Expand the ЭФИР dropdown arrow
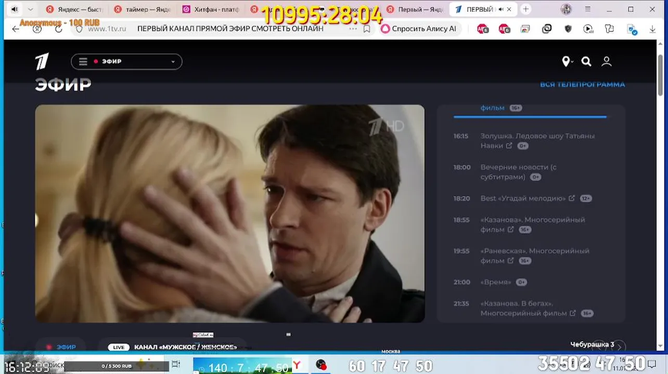This screenshot has height=374, width=668. (x=173, y=62)
